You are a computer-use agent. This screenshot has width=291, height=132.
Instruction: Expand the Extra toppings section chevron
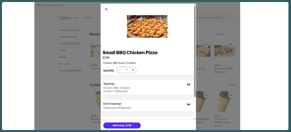tap(189, 104)
